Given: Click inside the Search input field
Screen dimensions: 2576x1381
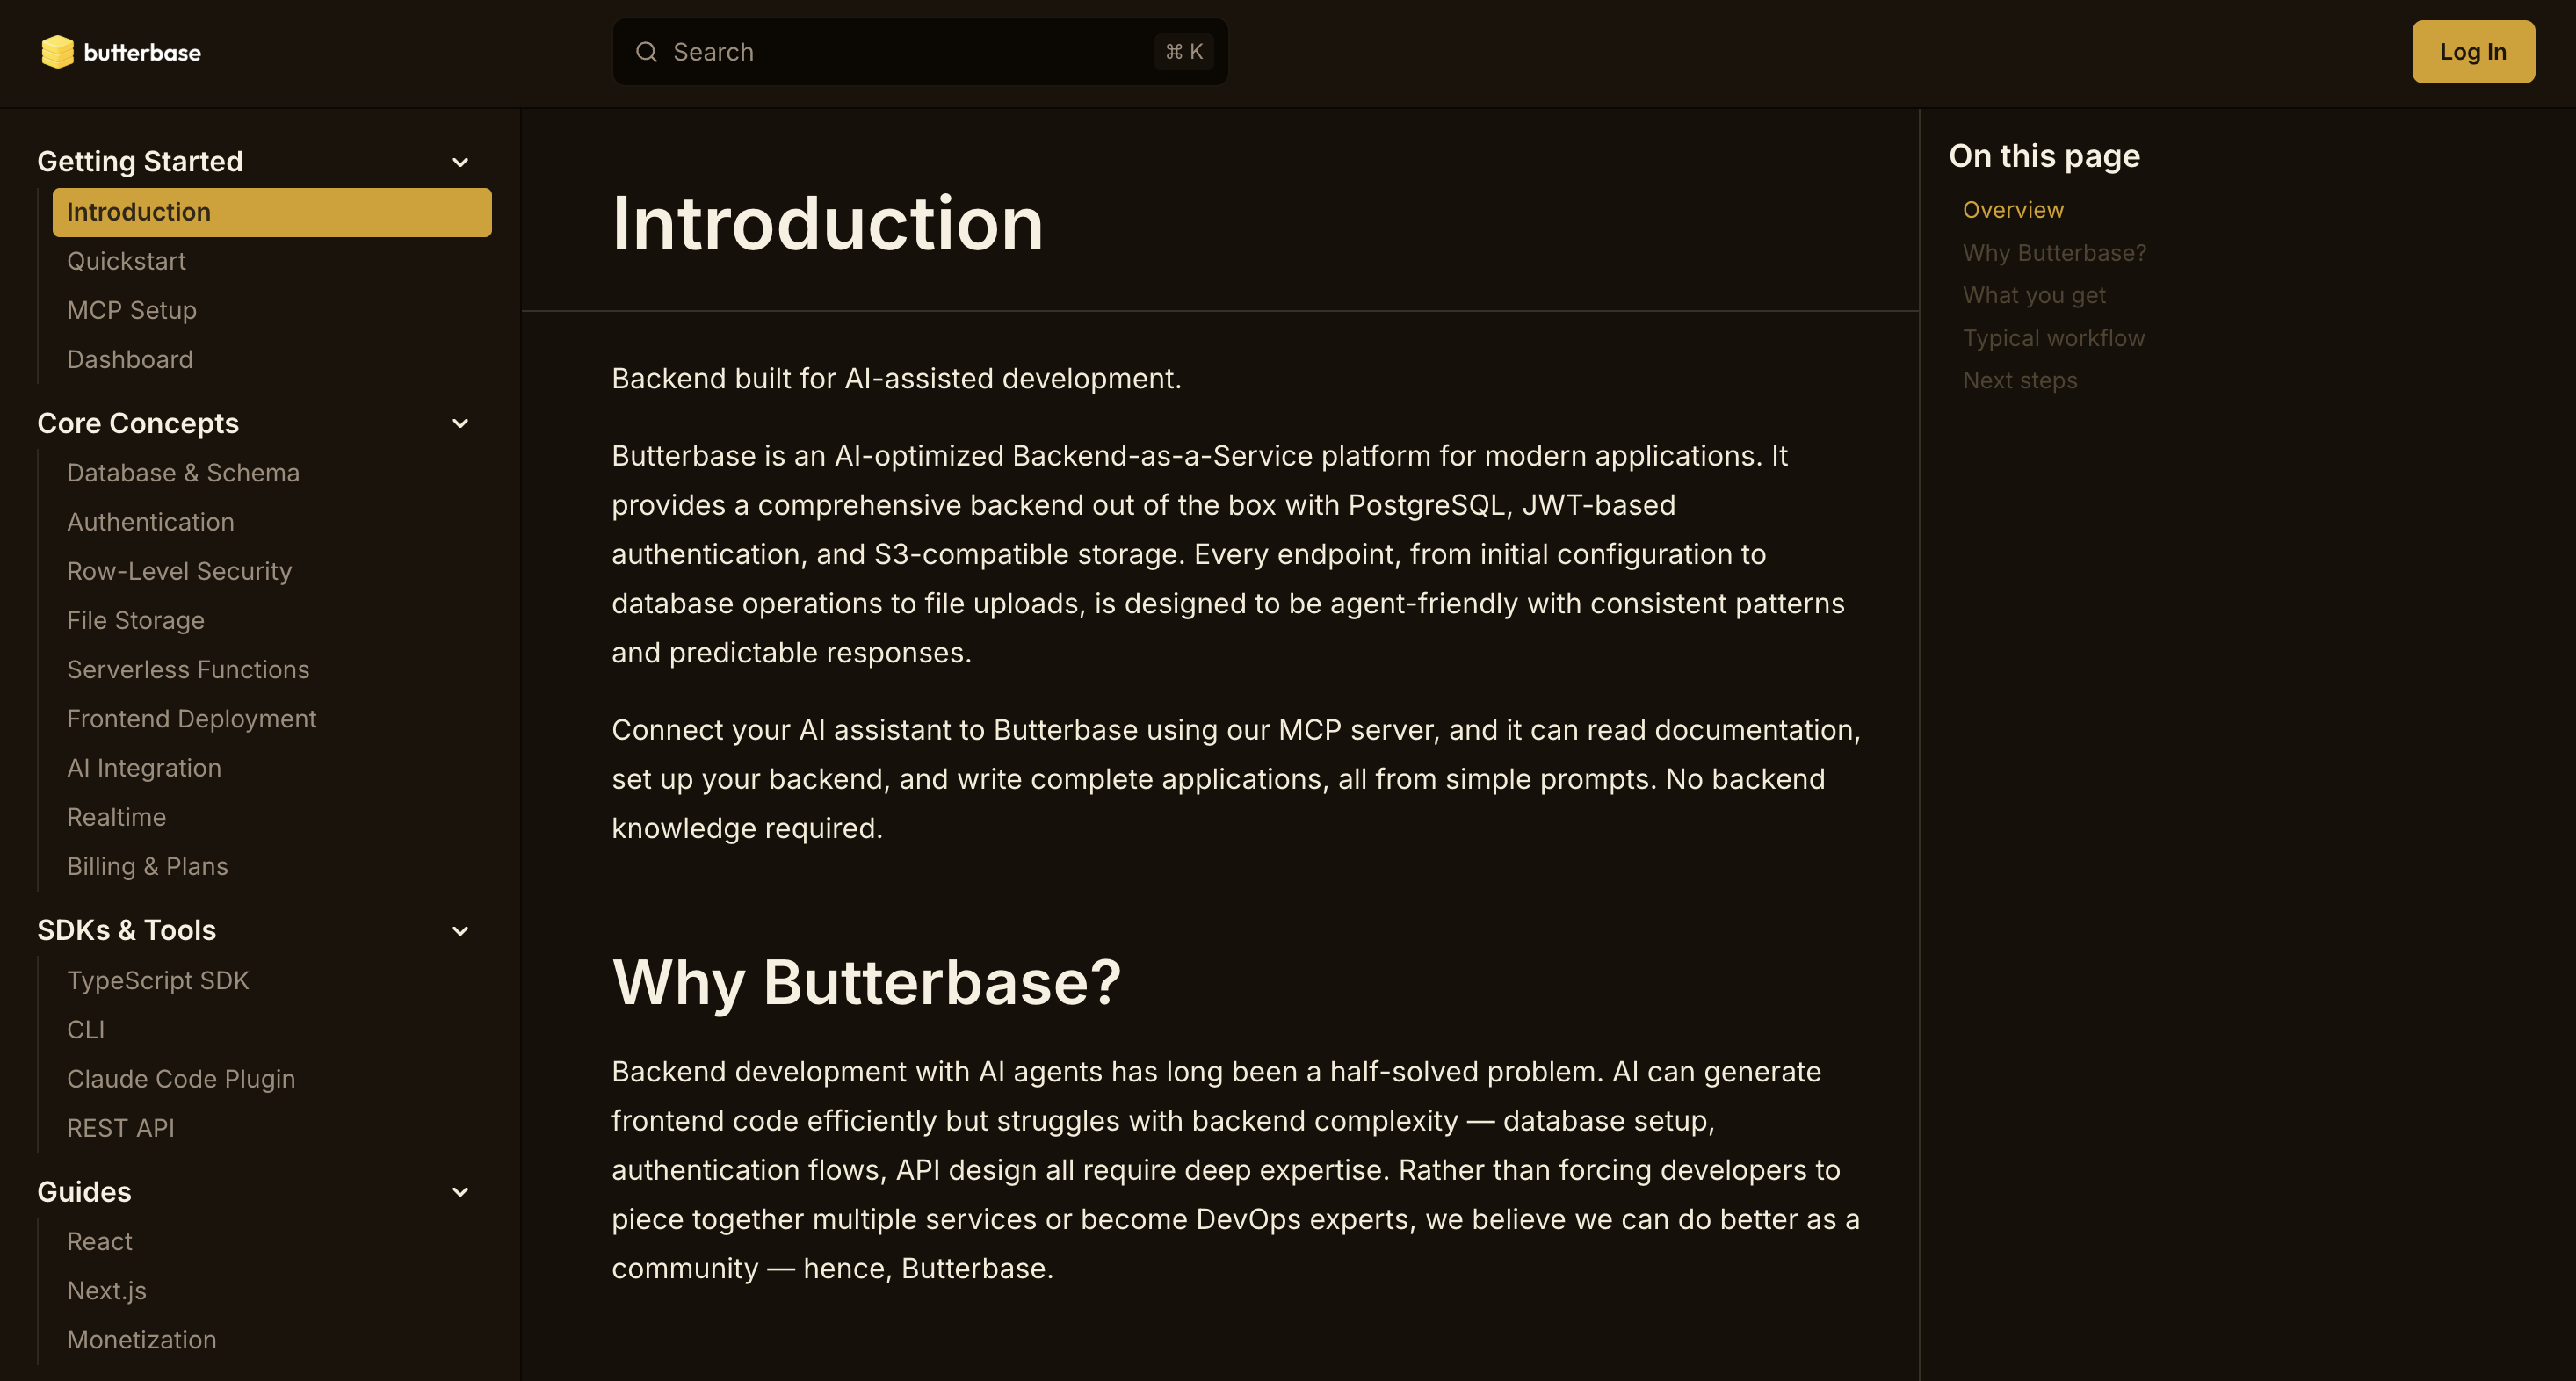Looking at the screenshot, I should click(x=900, y=51).
